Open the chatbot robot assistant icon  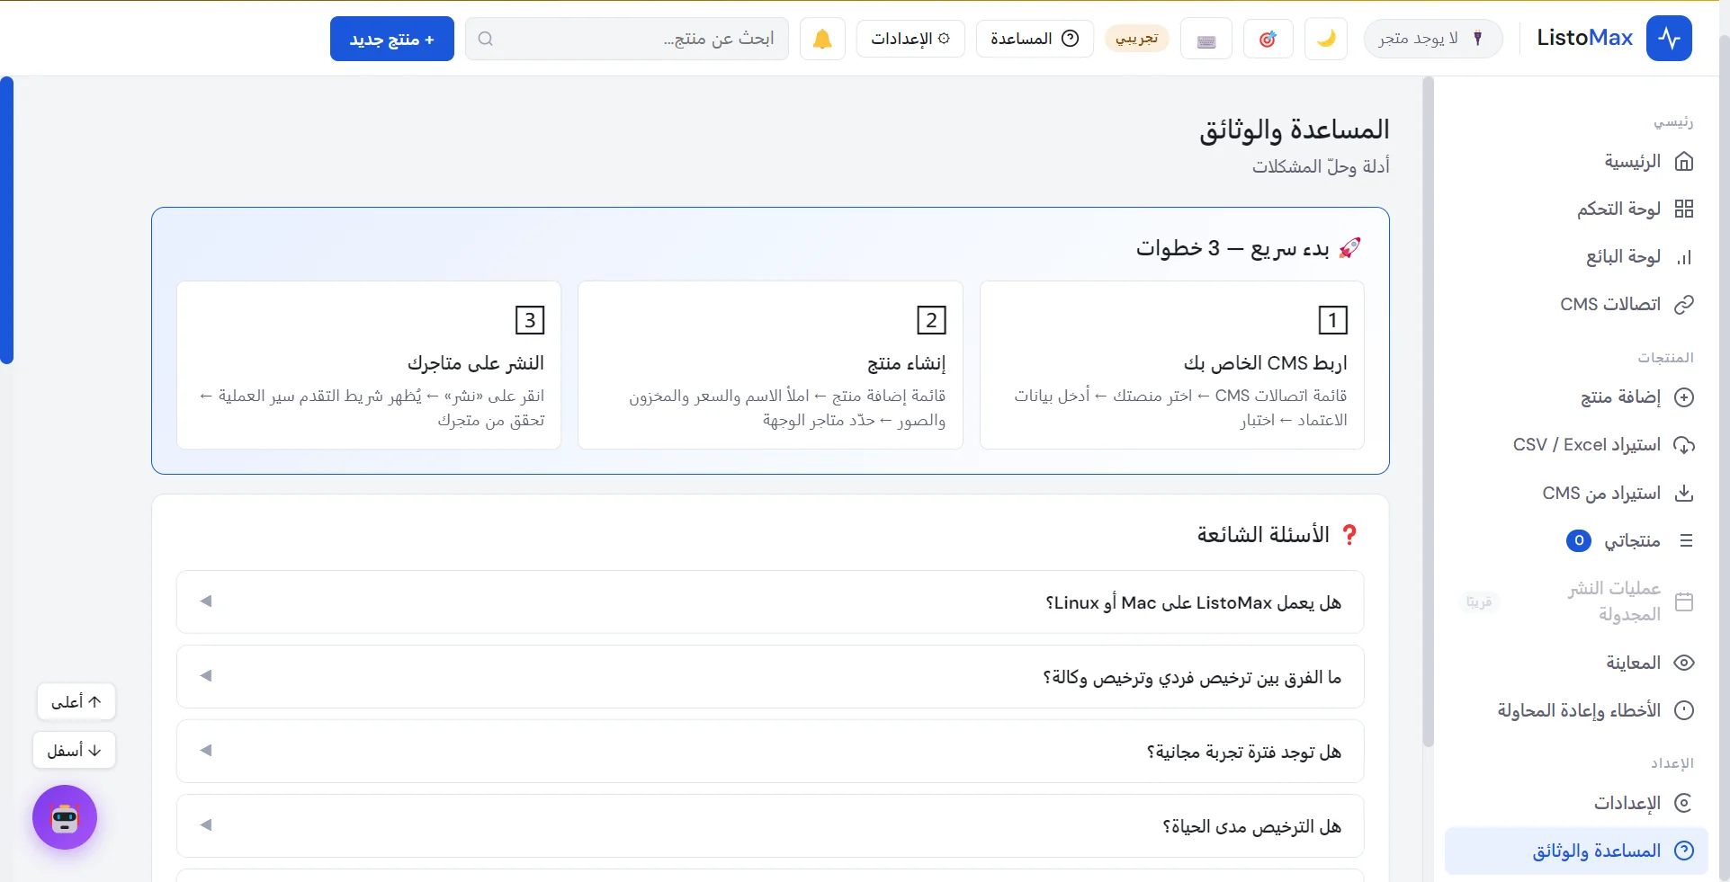(65, 817)
